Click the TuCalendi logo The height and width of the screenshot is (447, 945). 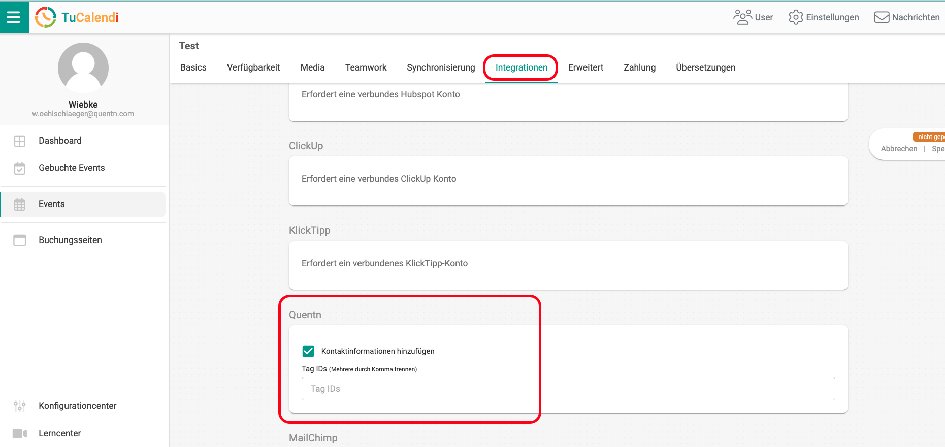point(77,17)
